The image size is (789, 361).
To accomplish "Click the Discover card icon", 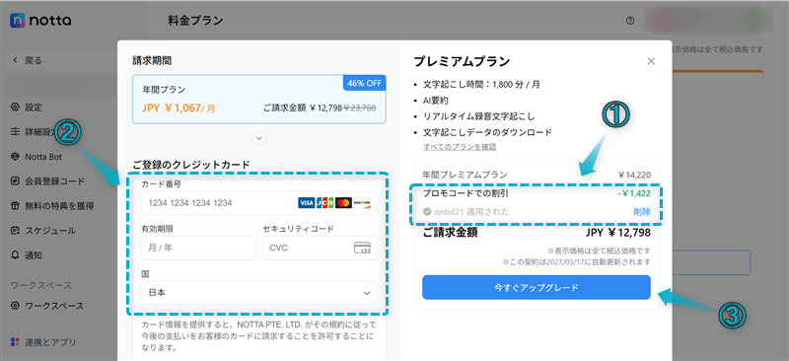I will (x=362, y=203).
